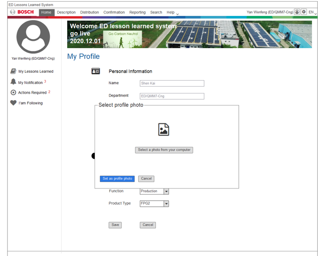Click the welcome banner image

tap(190, 34)
